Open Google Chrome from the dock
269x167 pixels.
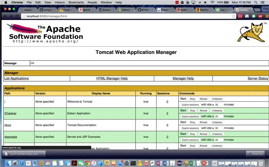(x=87, y=163)
